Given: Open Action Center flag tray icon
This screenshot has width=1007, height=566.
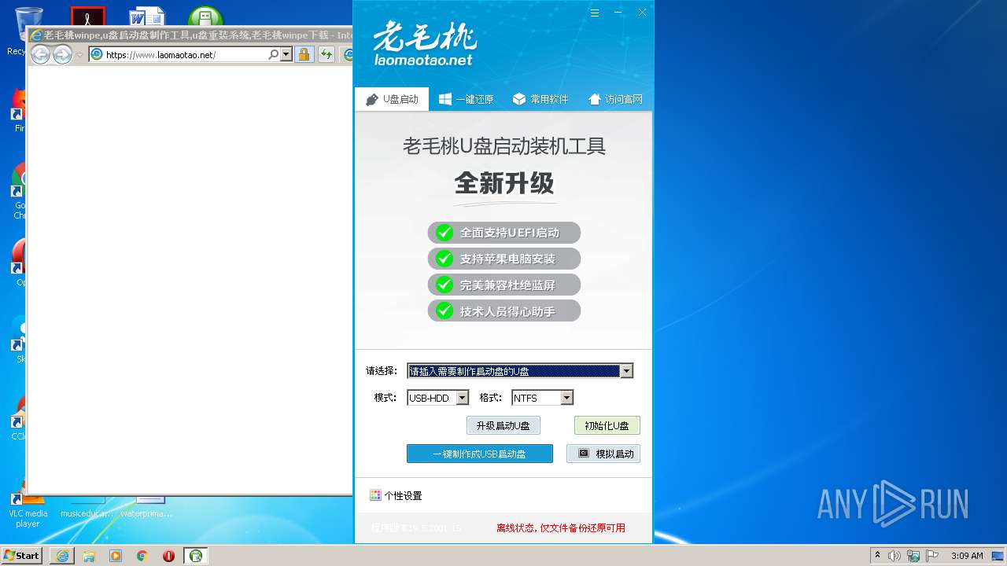Looking at the screenshot, I should click(x=932, y=556).
